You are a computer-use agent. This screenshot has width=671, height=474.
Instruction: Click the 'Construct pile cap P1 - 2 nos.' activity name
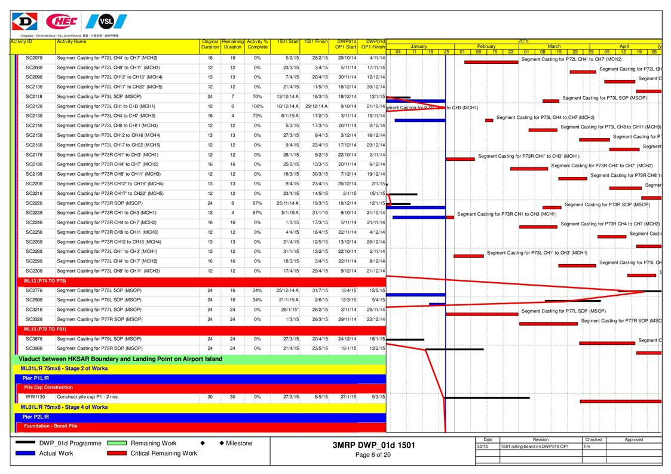point(88,397)
